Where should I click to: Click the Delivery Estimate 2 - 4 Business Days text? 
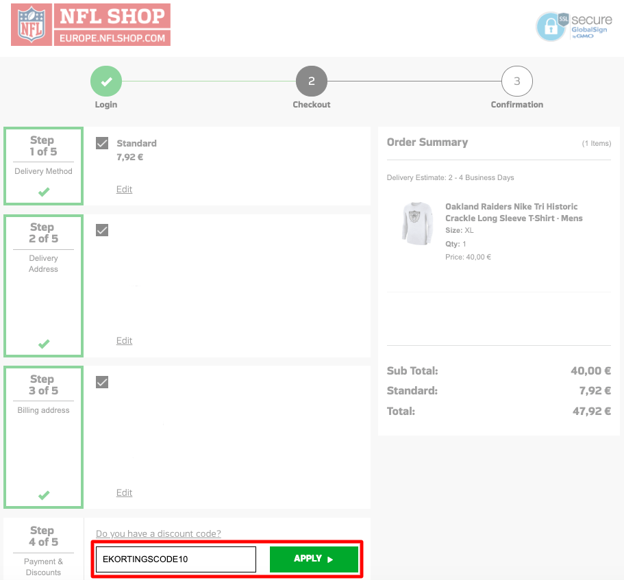(x=451, y=177)
